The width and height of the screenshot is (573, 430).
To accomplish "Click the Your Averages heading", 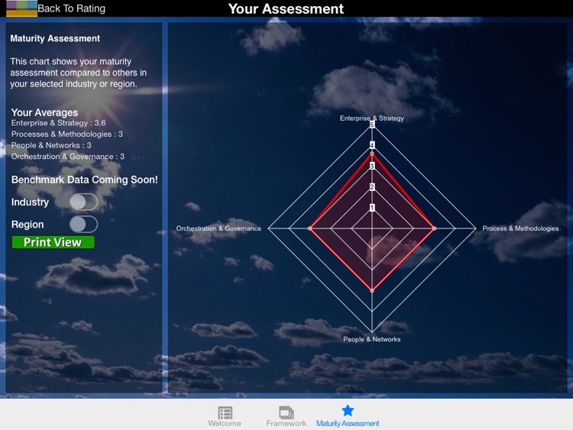I will pos(44,112).
